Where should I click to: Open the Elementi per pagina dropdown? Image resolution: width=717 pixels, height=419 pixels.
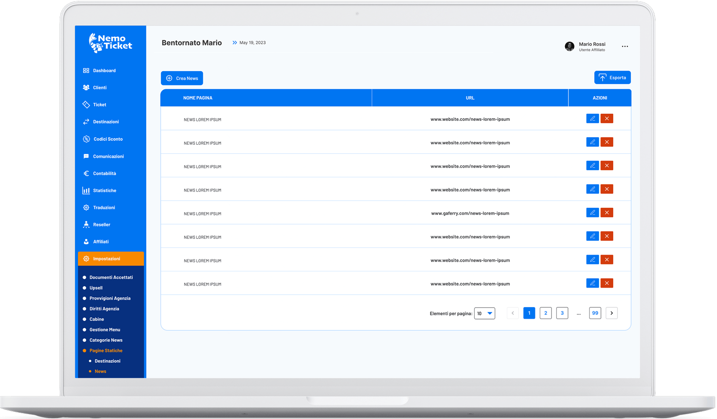pos(484,313)
